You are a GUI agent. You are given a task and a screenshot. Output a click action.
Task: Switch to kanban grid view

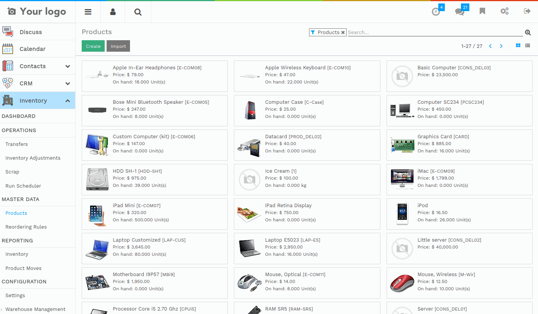click(x=518, y=46)
